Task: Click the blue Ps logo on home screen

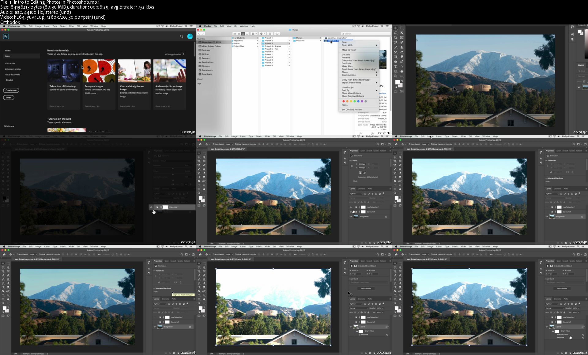Action: 6,36
